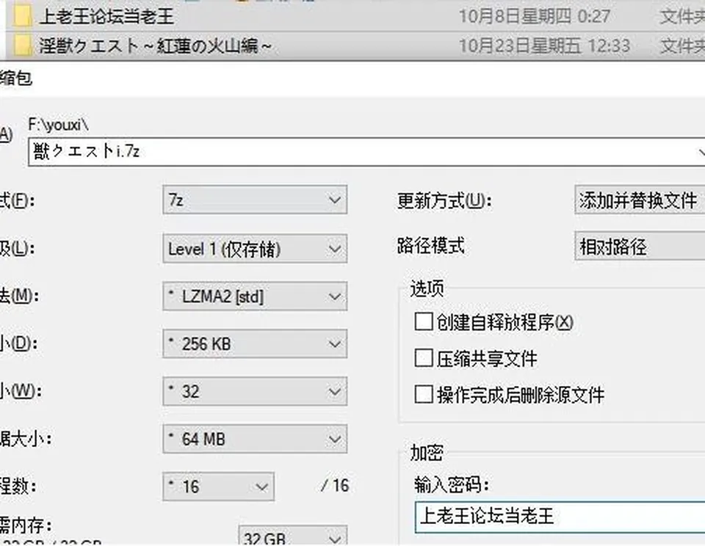Viewport: 705px width, 546px height.
Task: Check 操作完成后删除源文件 option
Action: click(x=424, y=395)
